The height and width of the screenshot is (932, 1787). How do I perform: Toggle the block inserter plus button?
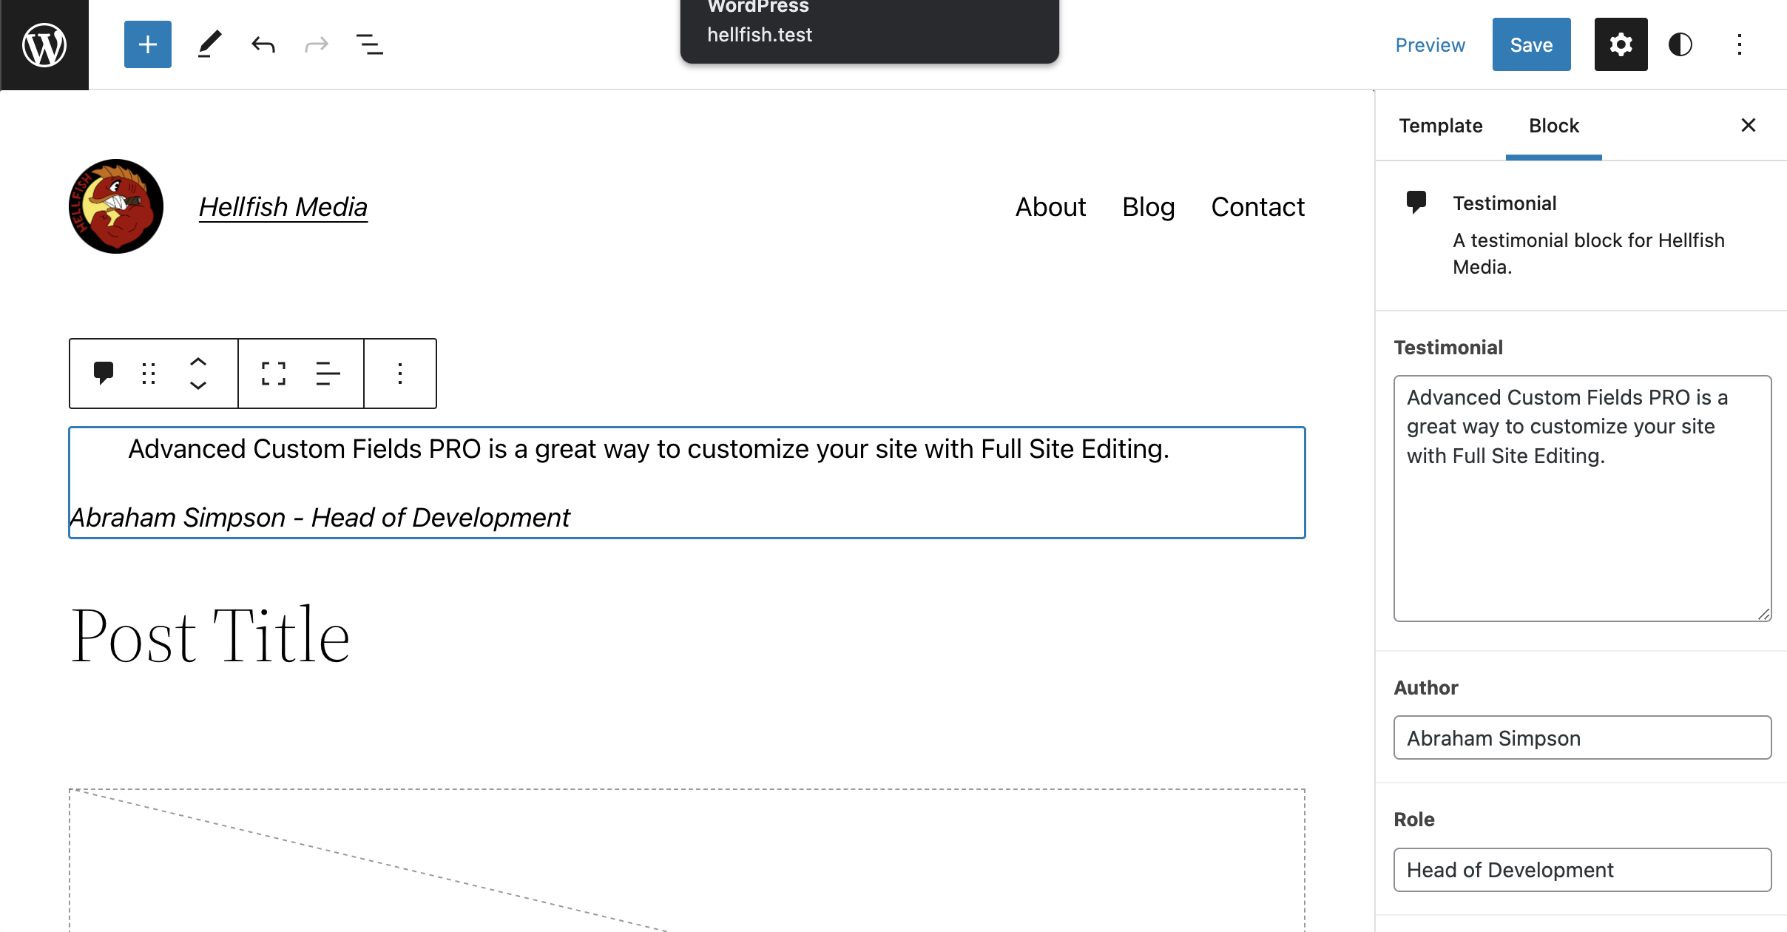(148, 44)
